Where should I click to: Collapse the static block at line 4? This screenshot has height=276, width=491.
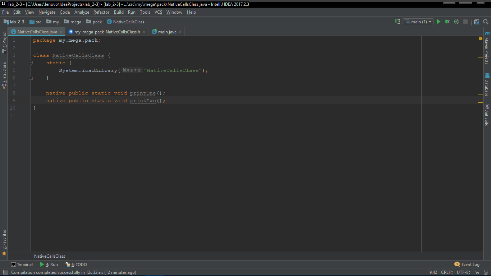(31, 63)
